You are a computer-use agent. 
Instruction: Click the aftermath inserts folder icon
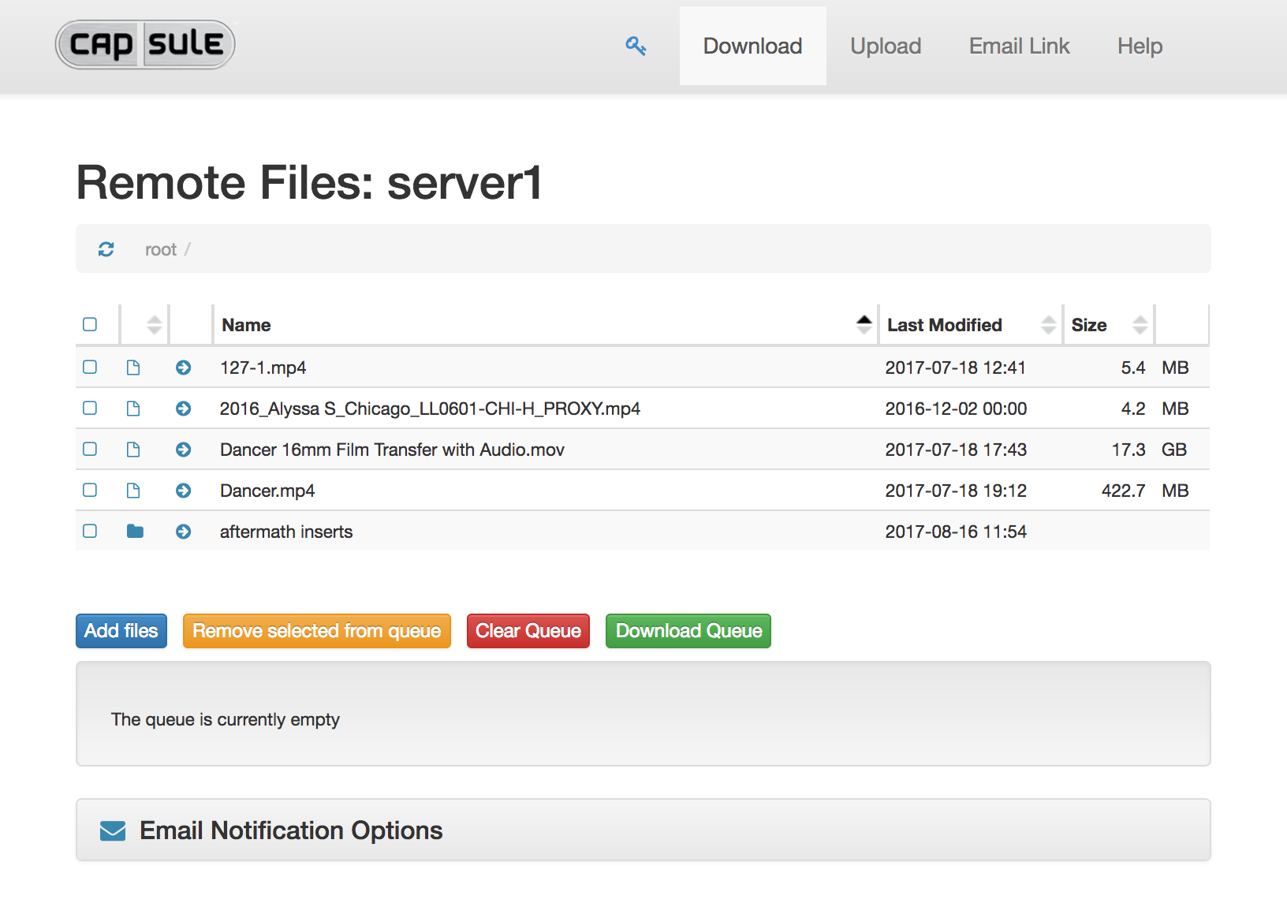(135, 532)
